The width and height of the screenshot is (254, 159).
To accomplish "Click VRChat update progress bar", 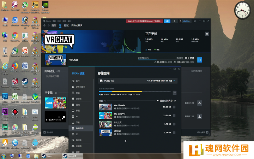I will click(166, 60).
